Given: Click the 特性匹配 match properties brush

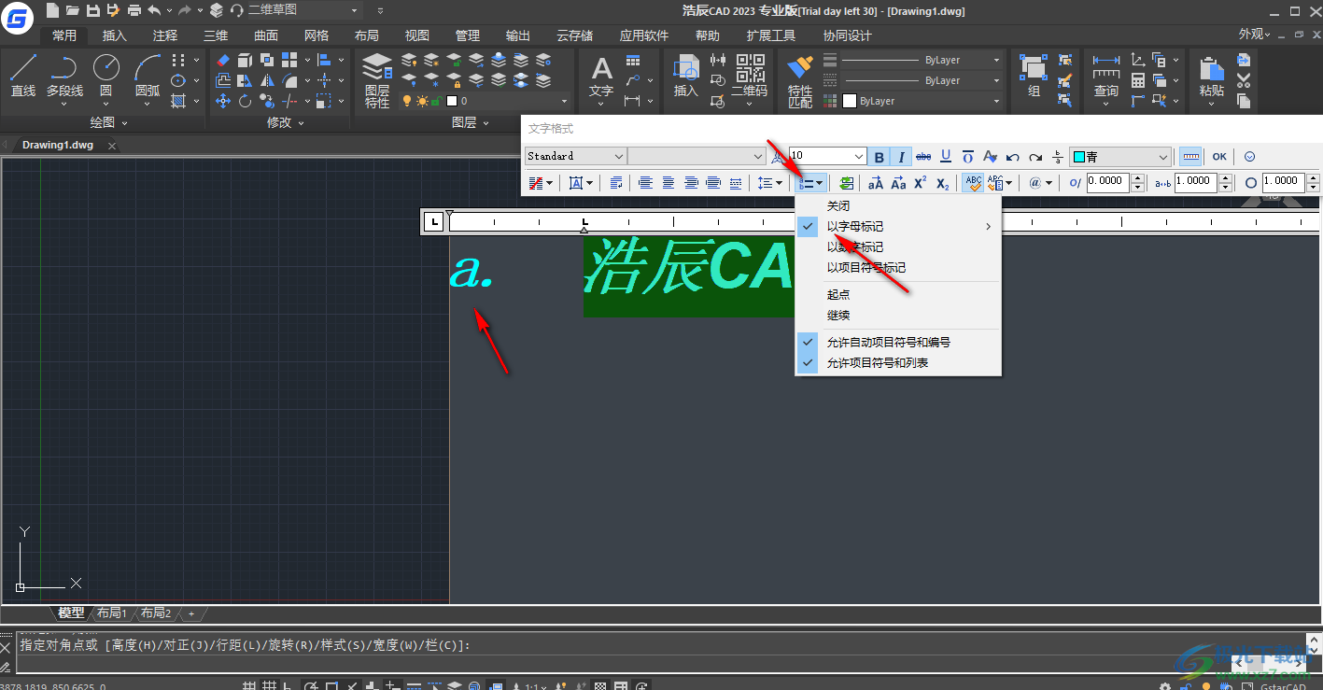Looking at the screenshot, I should pyautogui.click(x=800, y=80).
